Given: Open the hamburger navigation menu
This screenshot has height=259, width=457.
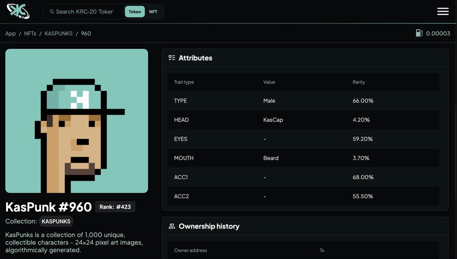Looking at the screenshot, I should click(x=443, y=11).
